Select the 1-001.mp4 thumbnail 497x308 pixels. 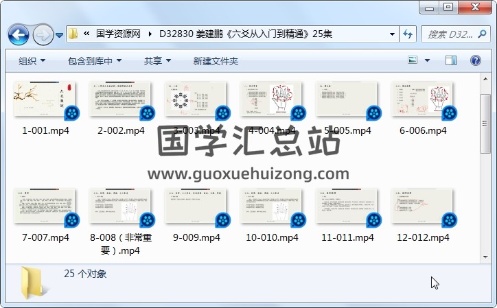pyautogui.click(x=45, y=99)
